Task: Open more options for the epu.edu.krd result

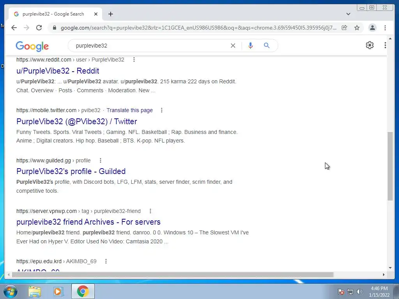Action: 106,261
